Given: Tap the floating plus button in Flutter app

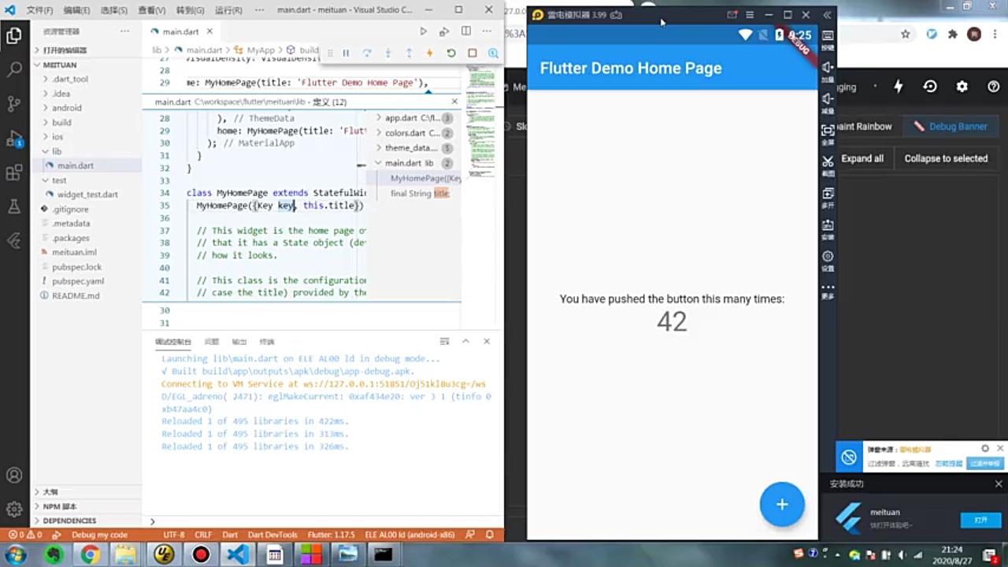Looking at the screenshot, I should tap(782, 504).
